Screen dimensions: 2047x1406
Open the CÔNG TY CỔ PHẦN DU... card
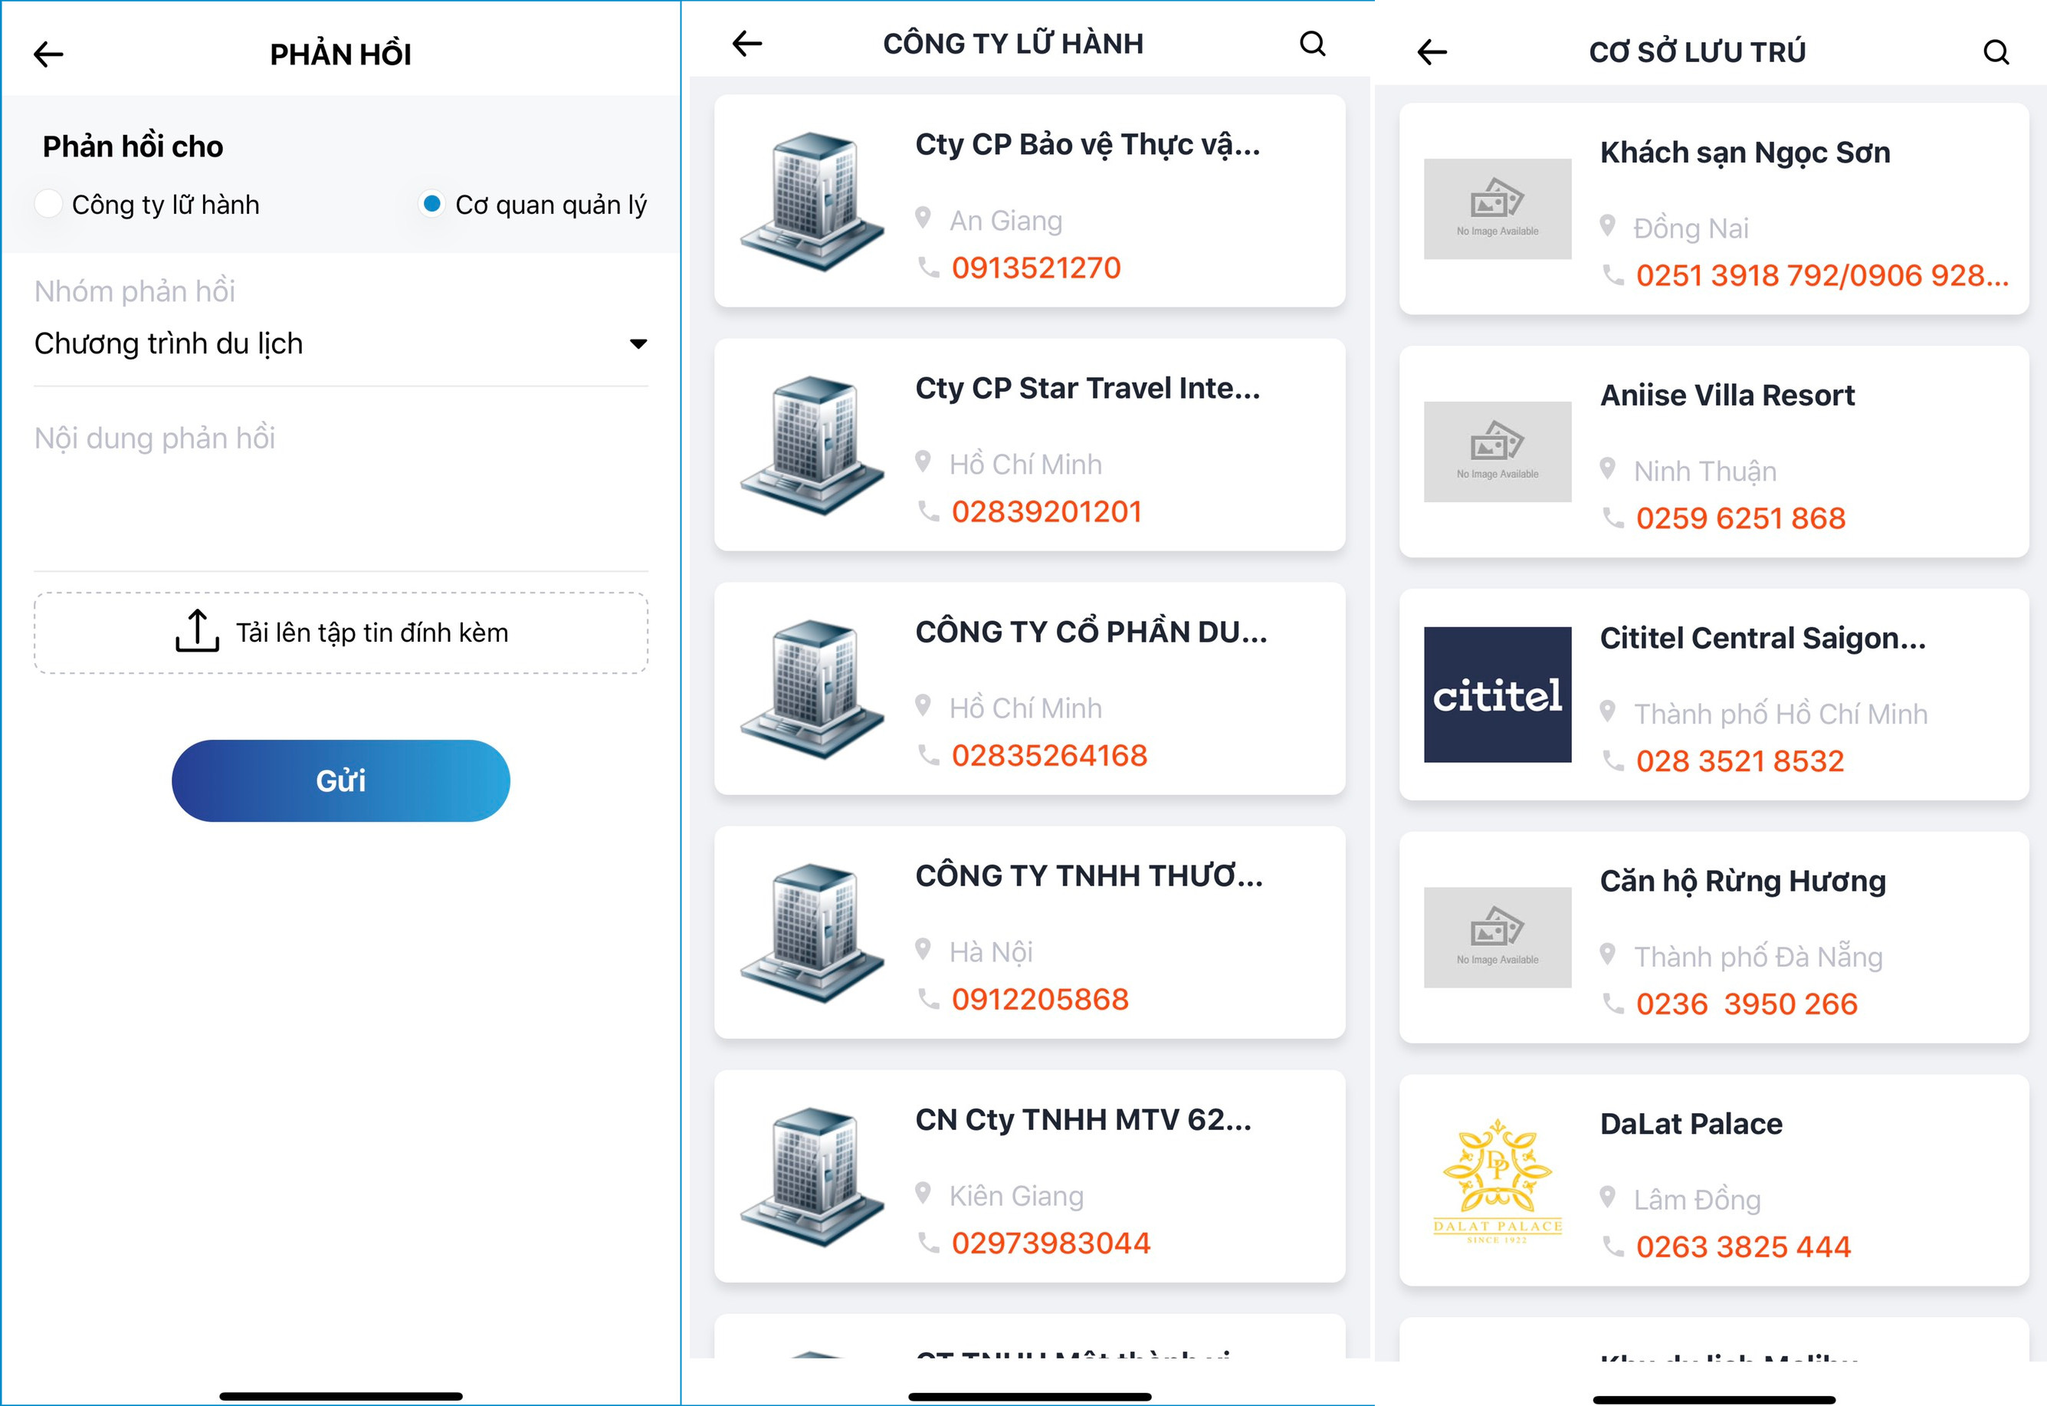click(1030, 689)
